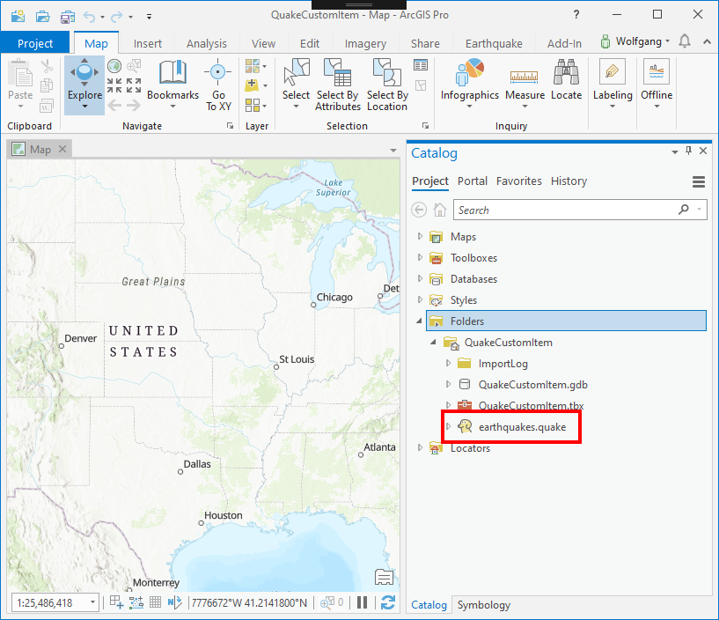Toggle the map grid icon
Viewport: 719px width, 620px height.
[156, 602]
